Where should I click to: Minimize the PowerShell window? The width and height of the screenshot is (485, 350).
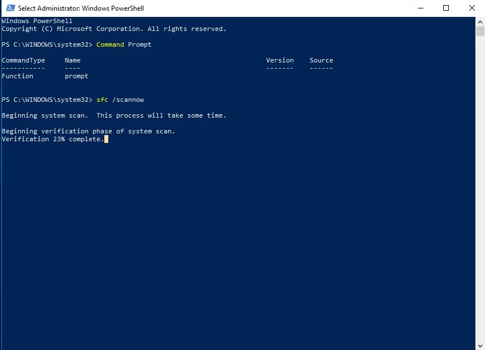coord(421,8)
